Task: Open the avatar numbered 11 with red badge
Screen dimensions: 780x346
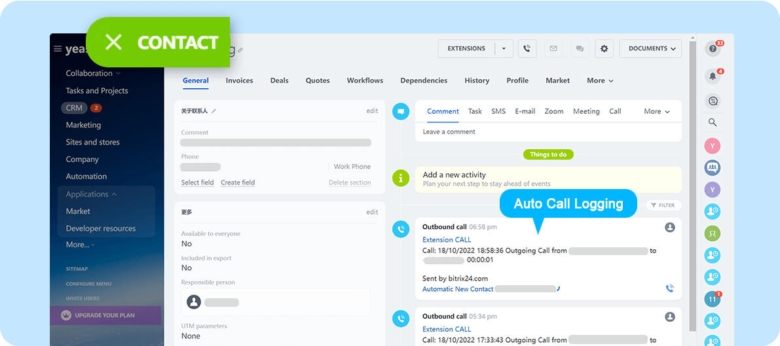Action: tap(713, 299)
